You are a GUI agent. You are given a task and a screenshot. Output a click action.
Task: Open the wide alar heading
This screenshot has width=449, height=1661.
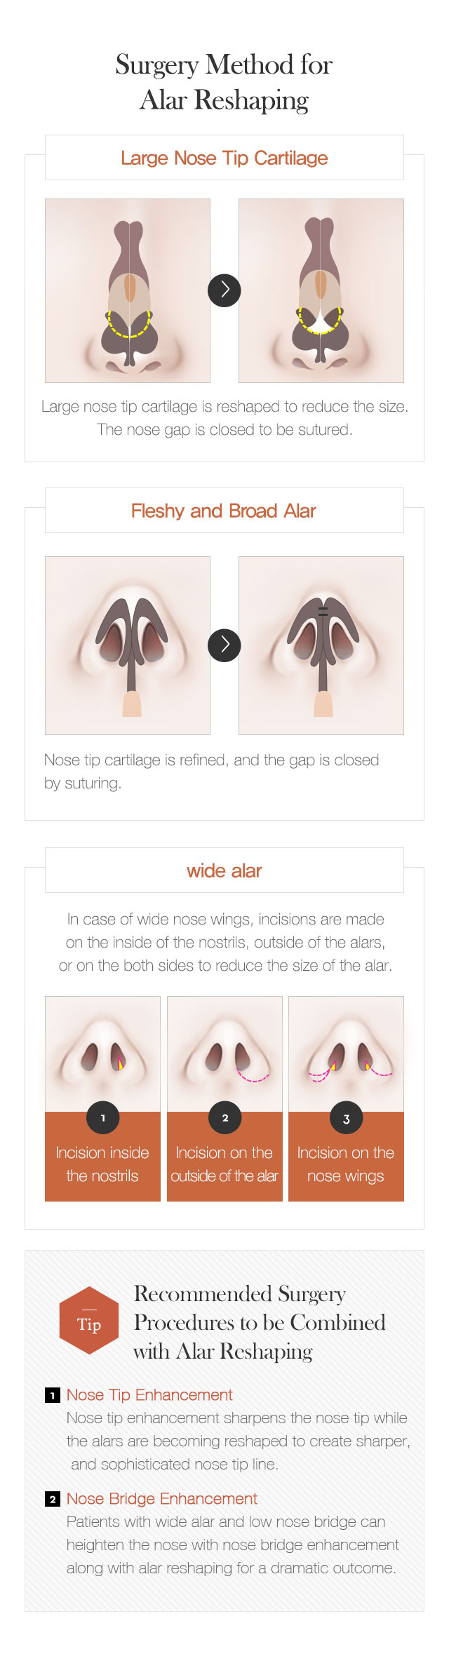pyautogui.click(x=224, y=870)
